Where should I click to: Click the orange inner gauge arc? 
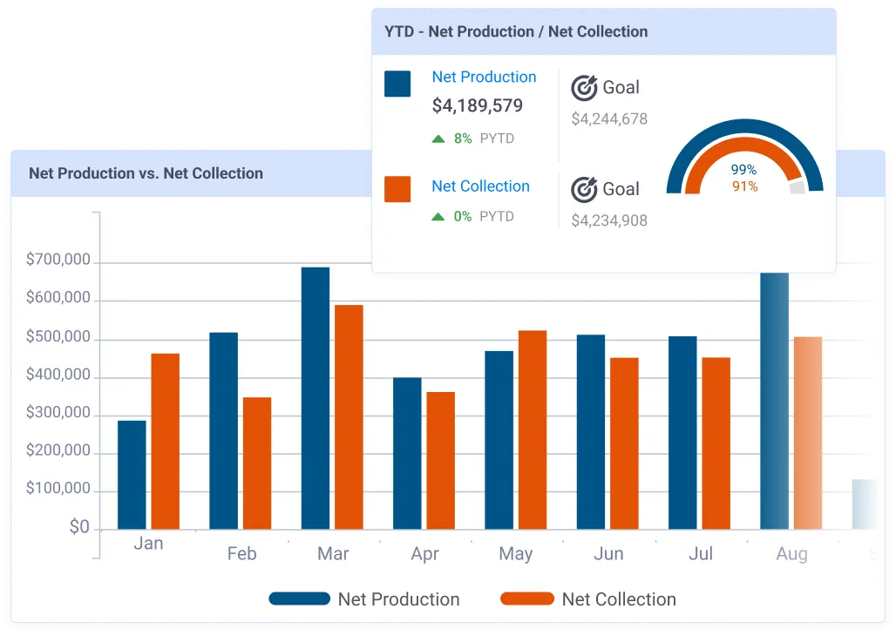click(x=744, y=143)
